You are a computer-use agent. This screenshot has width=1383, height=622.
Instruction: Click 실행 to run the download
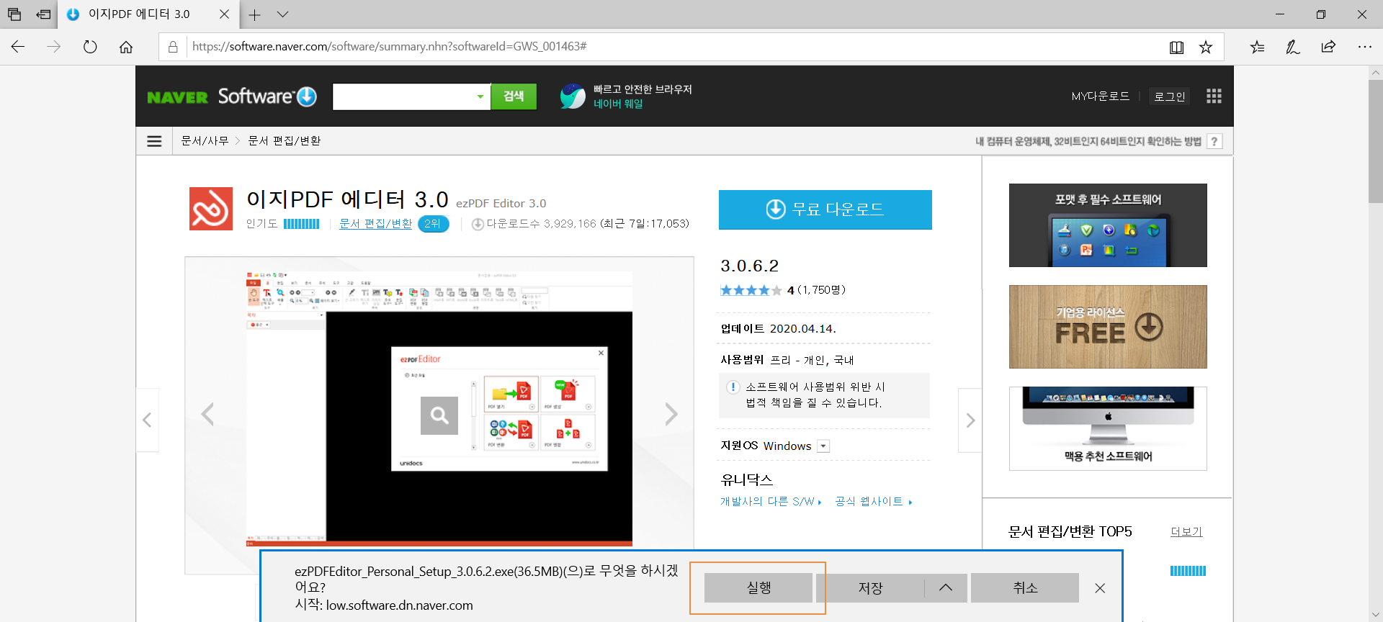click(x=758, y=588)
